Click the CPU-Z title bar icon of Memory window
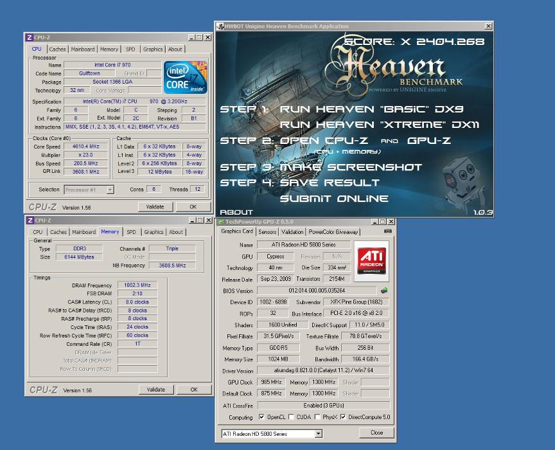This screenshot has width=555, height=450. click(x=30, y=220)
